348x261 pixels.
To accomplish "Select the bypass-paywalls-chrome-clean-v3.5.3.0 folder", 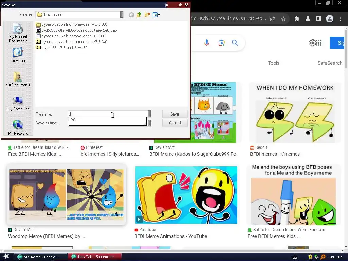I will [x=71, y=24].
